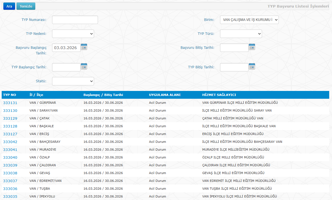Focus the Başvuru Başlangıç Tarihi date field
Viewport: 332px width, 200px height.
tap(66, 48)
